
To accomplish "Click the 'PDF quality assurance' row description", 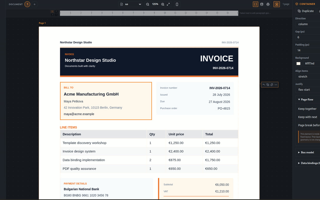I will pos(79,169).
